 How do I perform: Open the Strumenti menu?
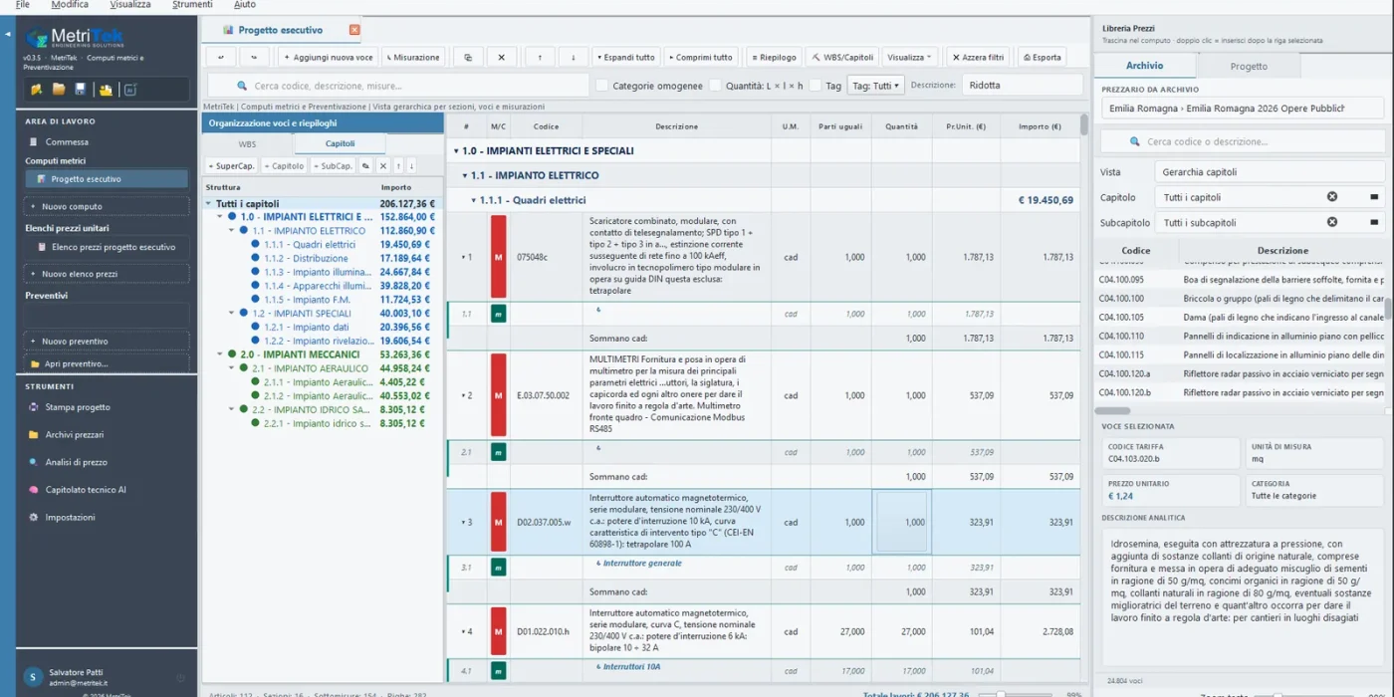tap(192, 5)
